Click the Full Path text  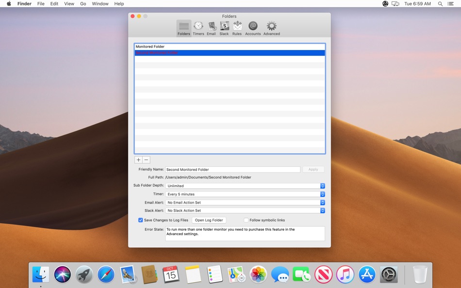pos(208,177)
